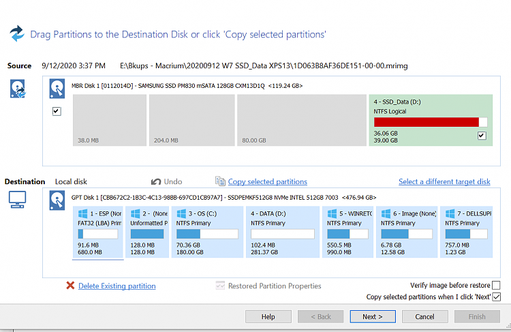This screenshot has height=332, width=511.
Task: Click the Restored Partition Properties icon
Action: coord(220,286)
